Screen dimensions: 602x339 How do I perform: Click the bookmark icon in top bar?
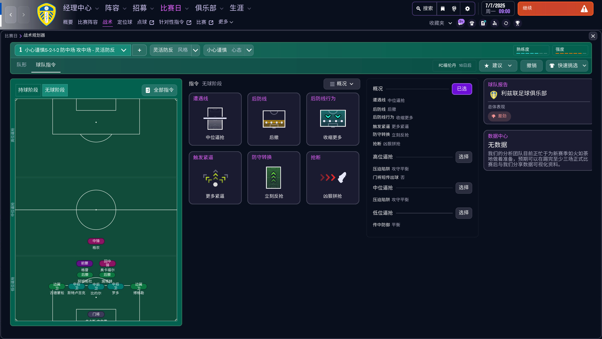pyautogui.click(x=443, y=8)
